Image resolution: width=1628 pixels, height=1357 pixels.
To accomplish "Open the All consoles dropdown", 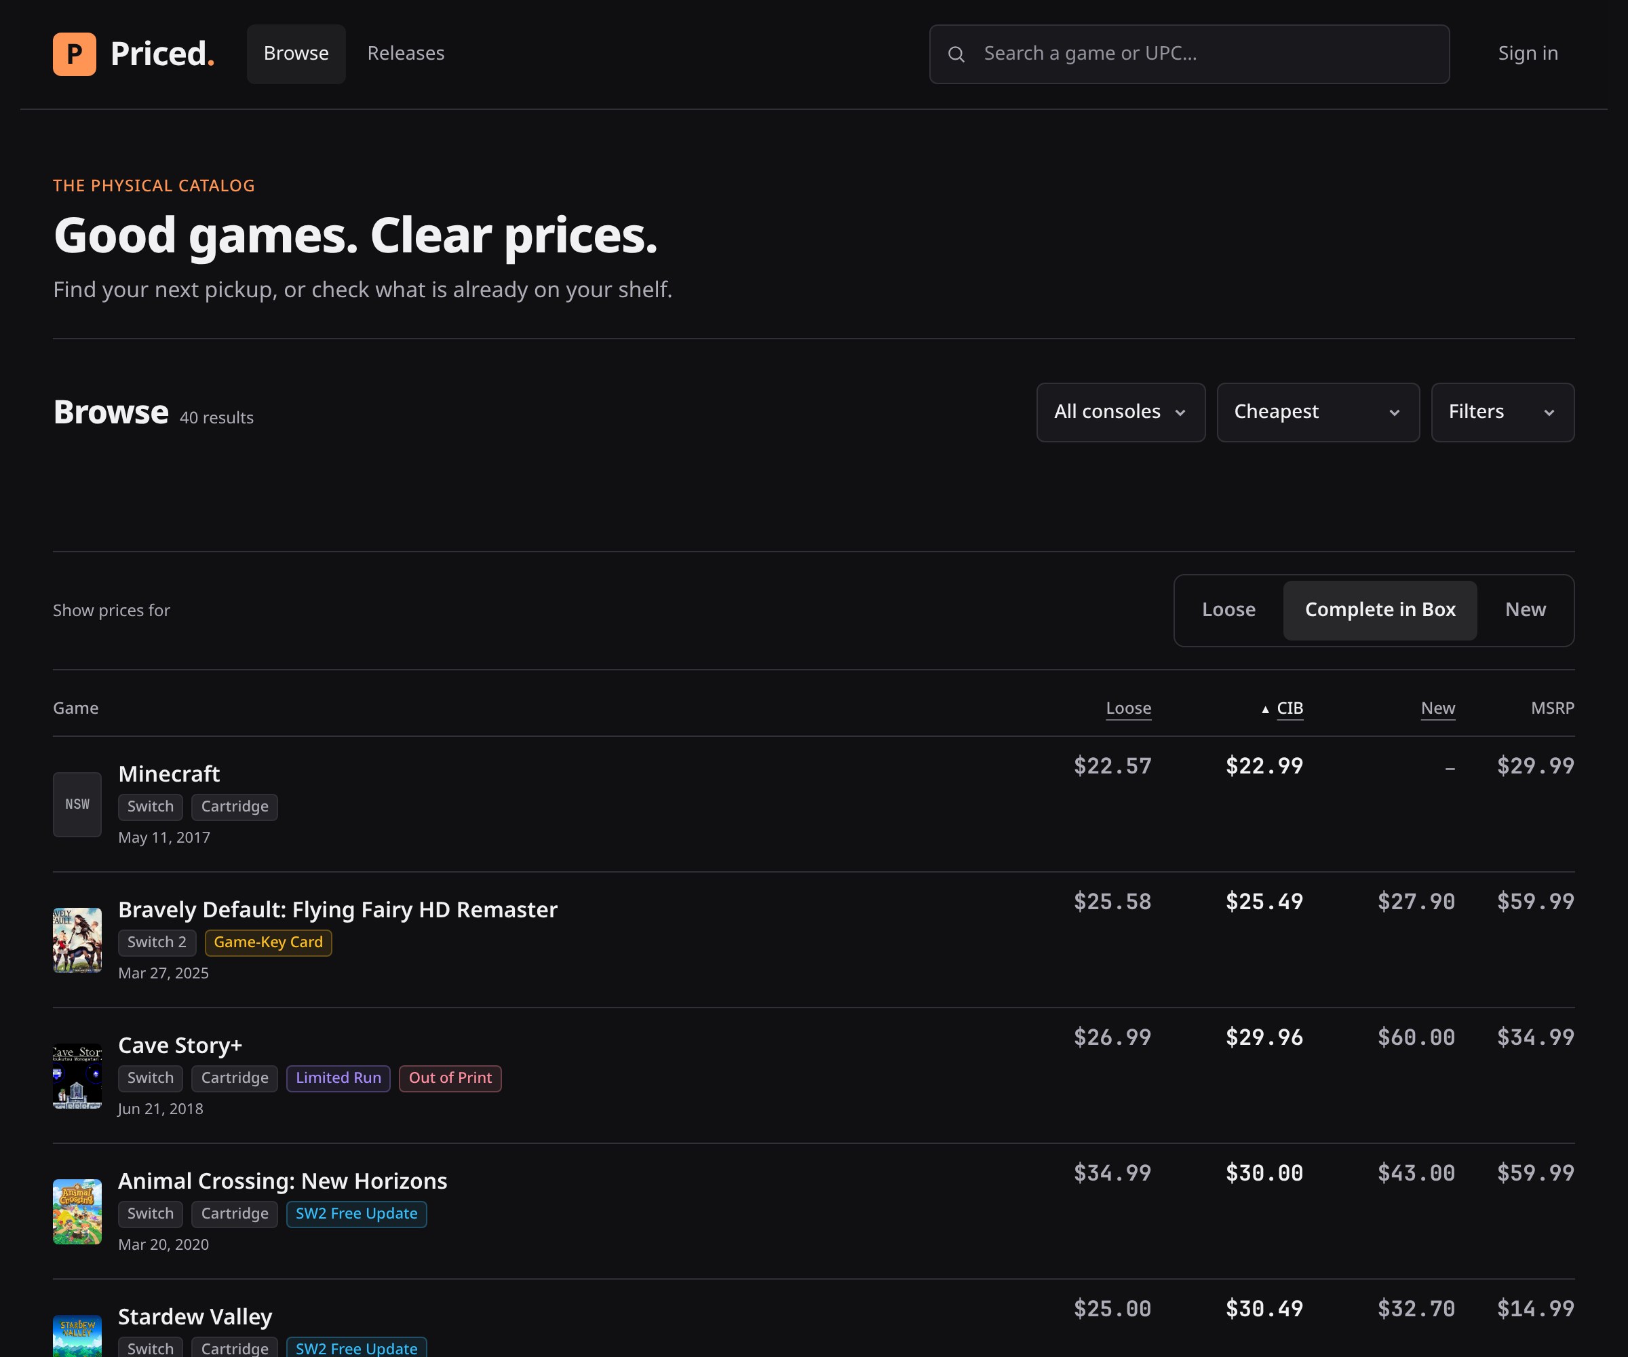I will [1120, 412].
